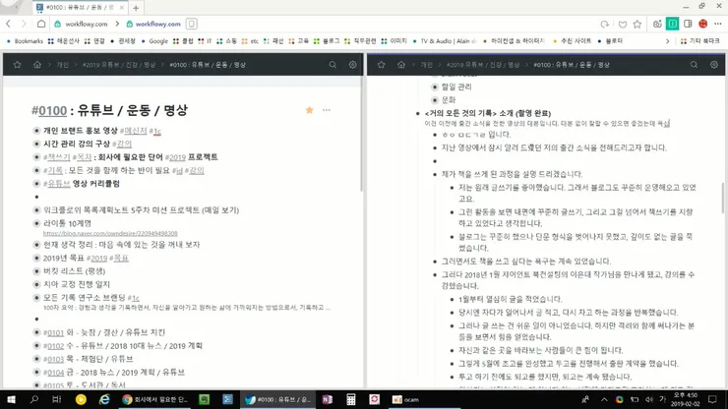The height and width of the screenshot is (409, 728).
Task: Click right pane vertical scrollbar
Action: tap(722, 197)
